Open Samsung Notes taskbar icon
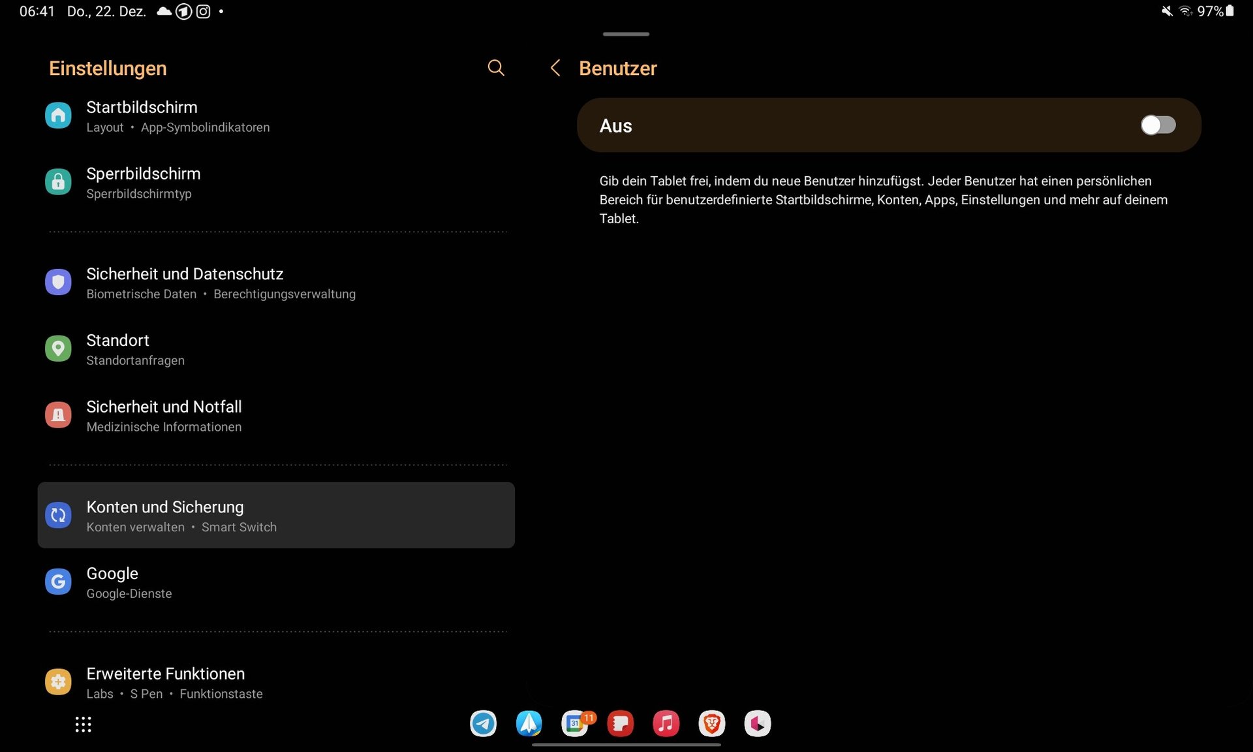Image resolution: width=1253 pixels, height=752 pixels. [x=620, y=723]
